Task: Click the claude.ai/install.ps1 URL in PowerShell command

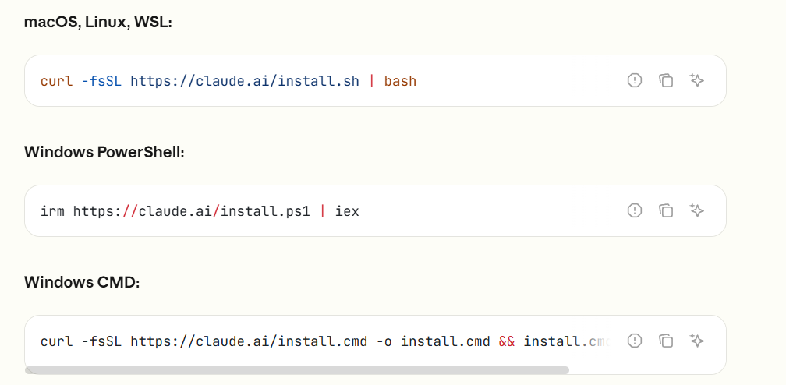Action: (x=192, y=211)
